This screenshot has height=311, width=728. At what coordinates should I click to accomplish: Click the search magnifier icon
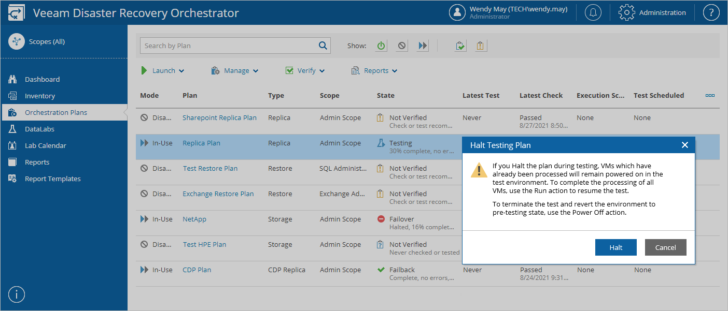click(323, 46)
